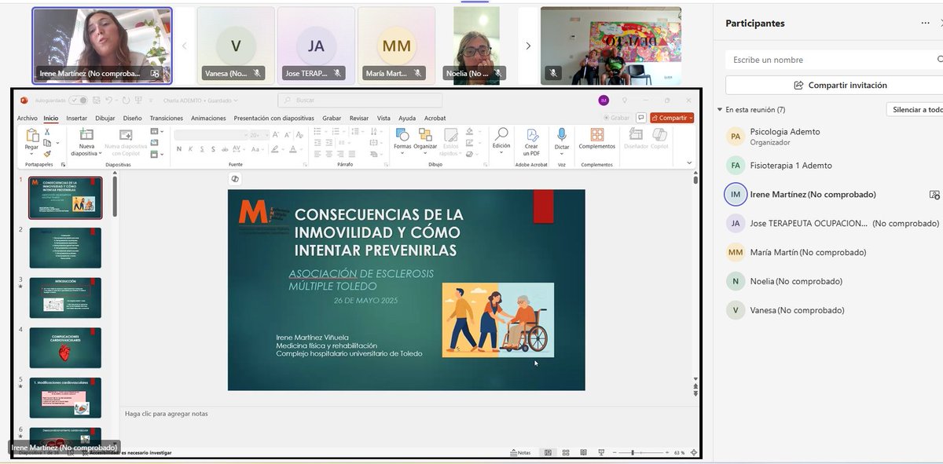Click font color A icon

point(292,149)
